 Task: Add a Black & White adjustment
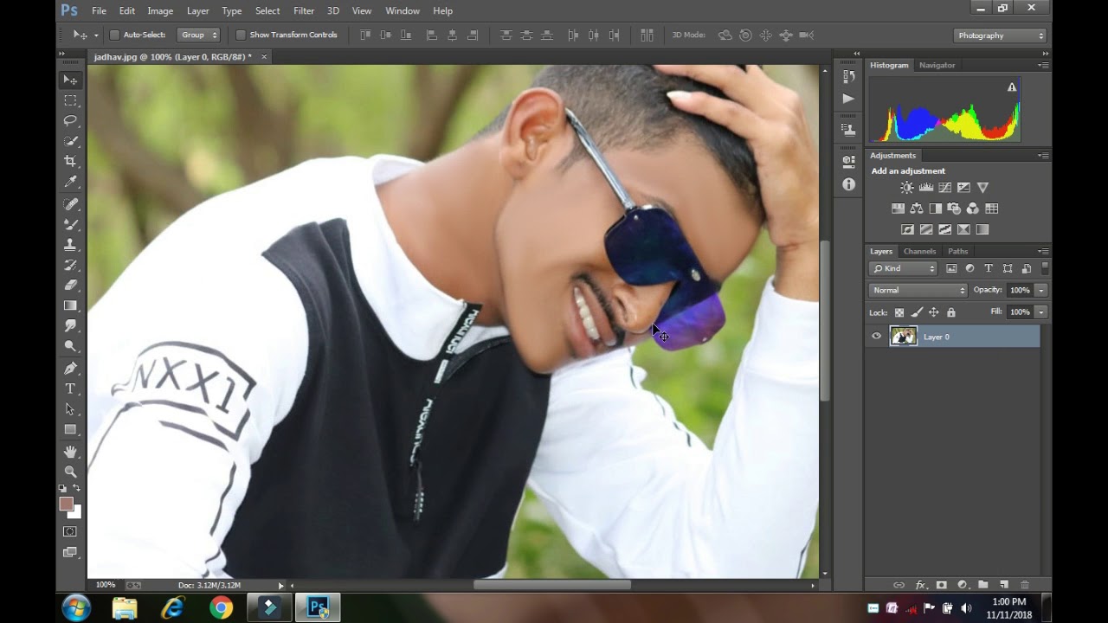(935, 209)
